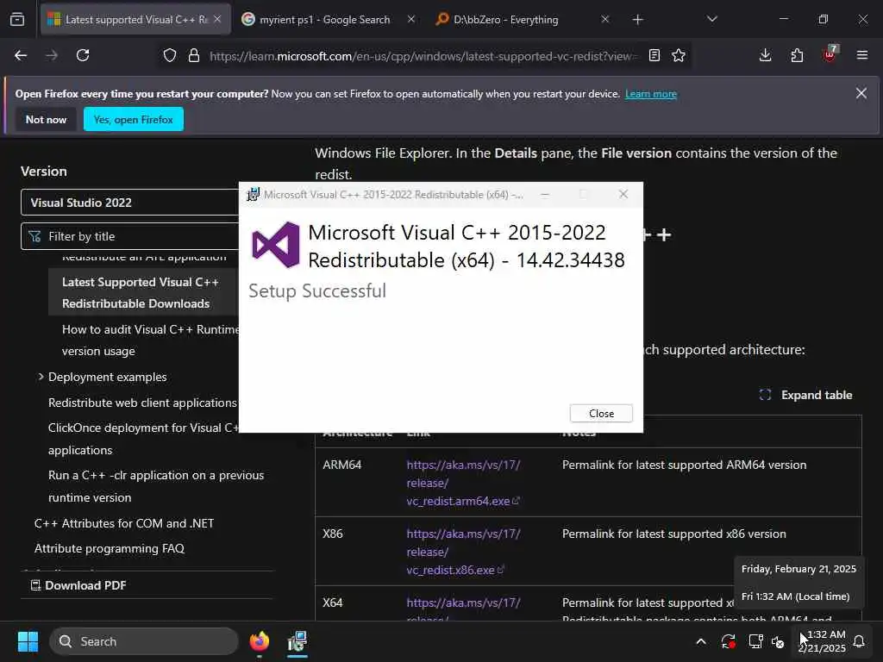Click the forward navigation arrow

pyautogui.click(x=52, y=55)
